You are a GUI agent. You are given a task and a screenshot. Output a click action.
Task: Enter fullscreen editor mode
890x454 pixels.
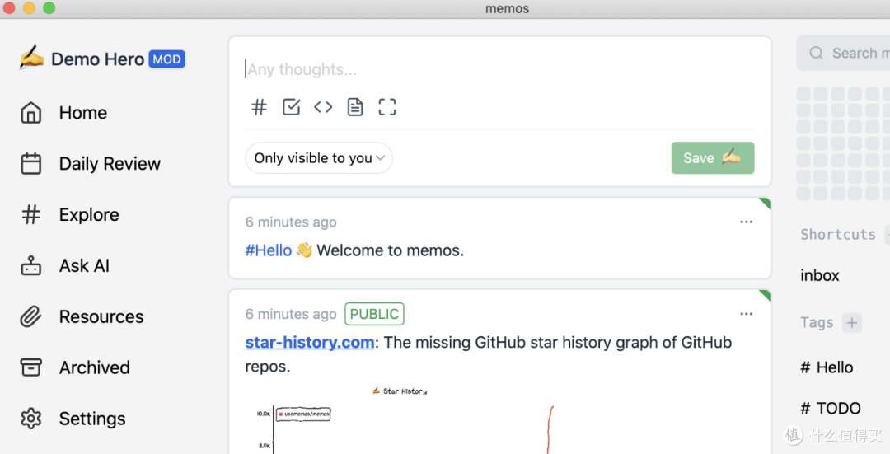(x=387, y=107)
